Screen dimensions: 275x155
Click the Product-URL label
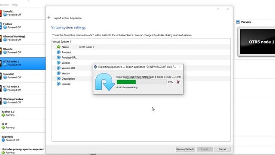tap(69, 57)
